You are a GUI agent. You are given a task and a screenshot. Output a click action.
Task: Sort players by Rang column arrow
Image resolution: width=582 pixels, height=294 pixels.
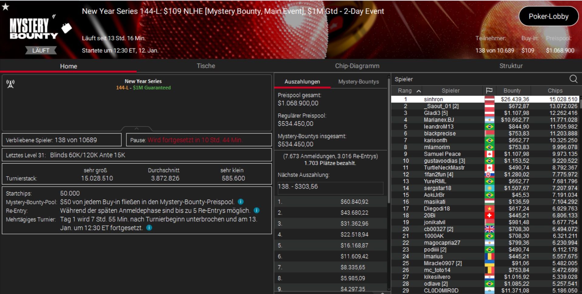click(x=419, y=91)
